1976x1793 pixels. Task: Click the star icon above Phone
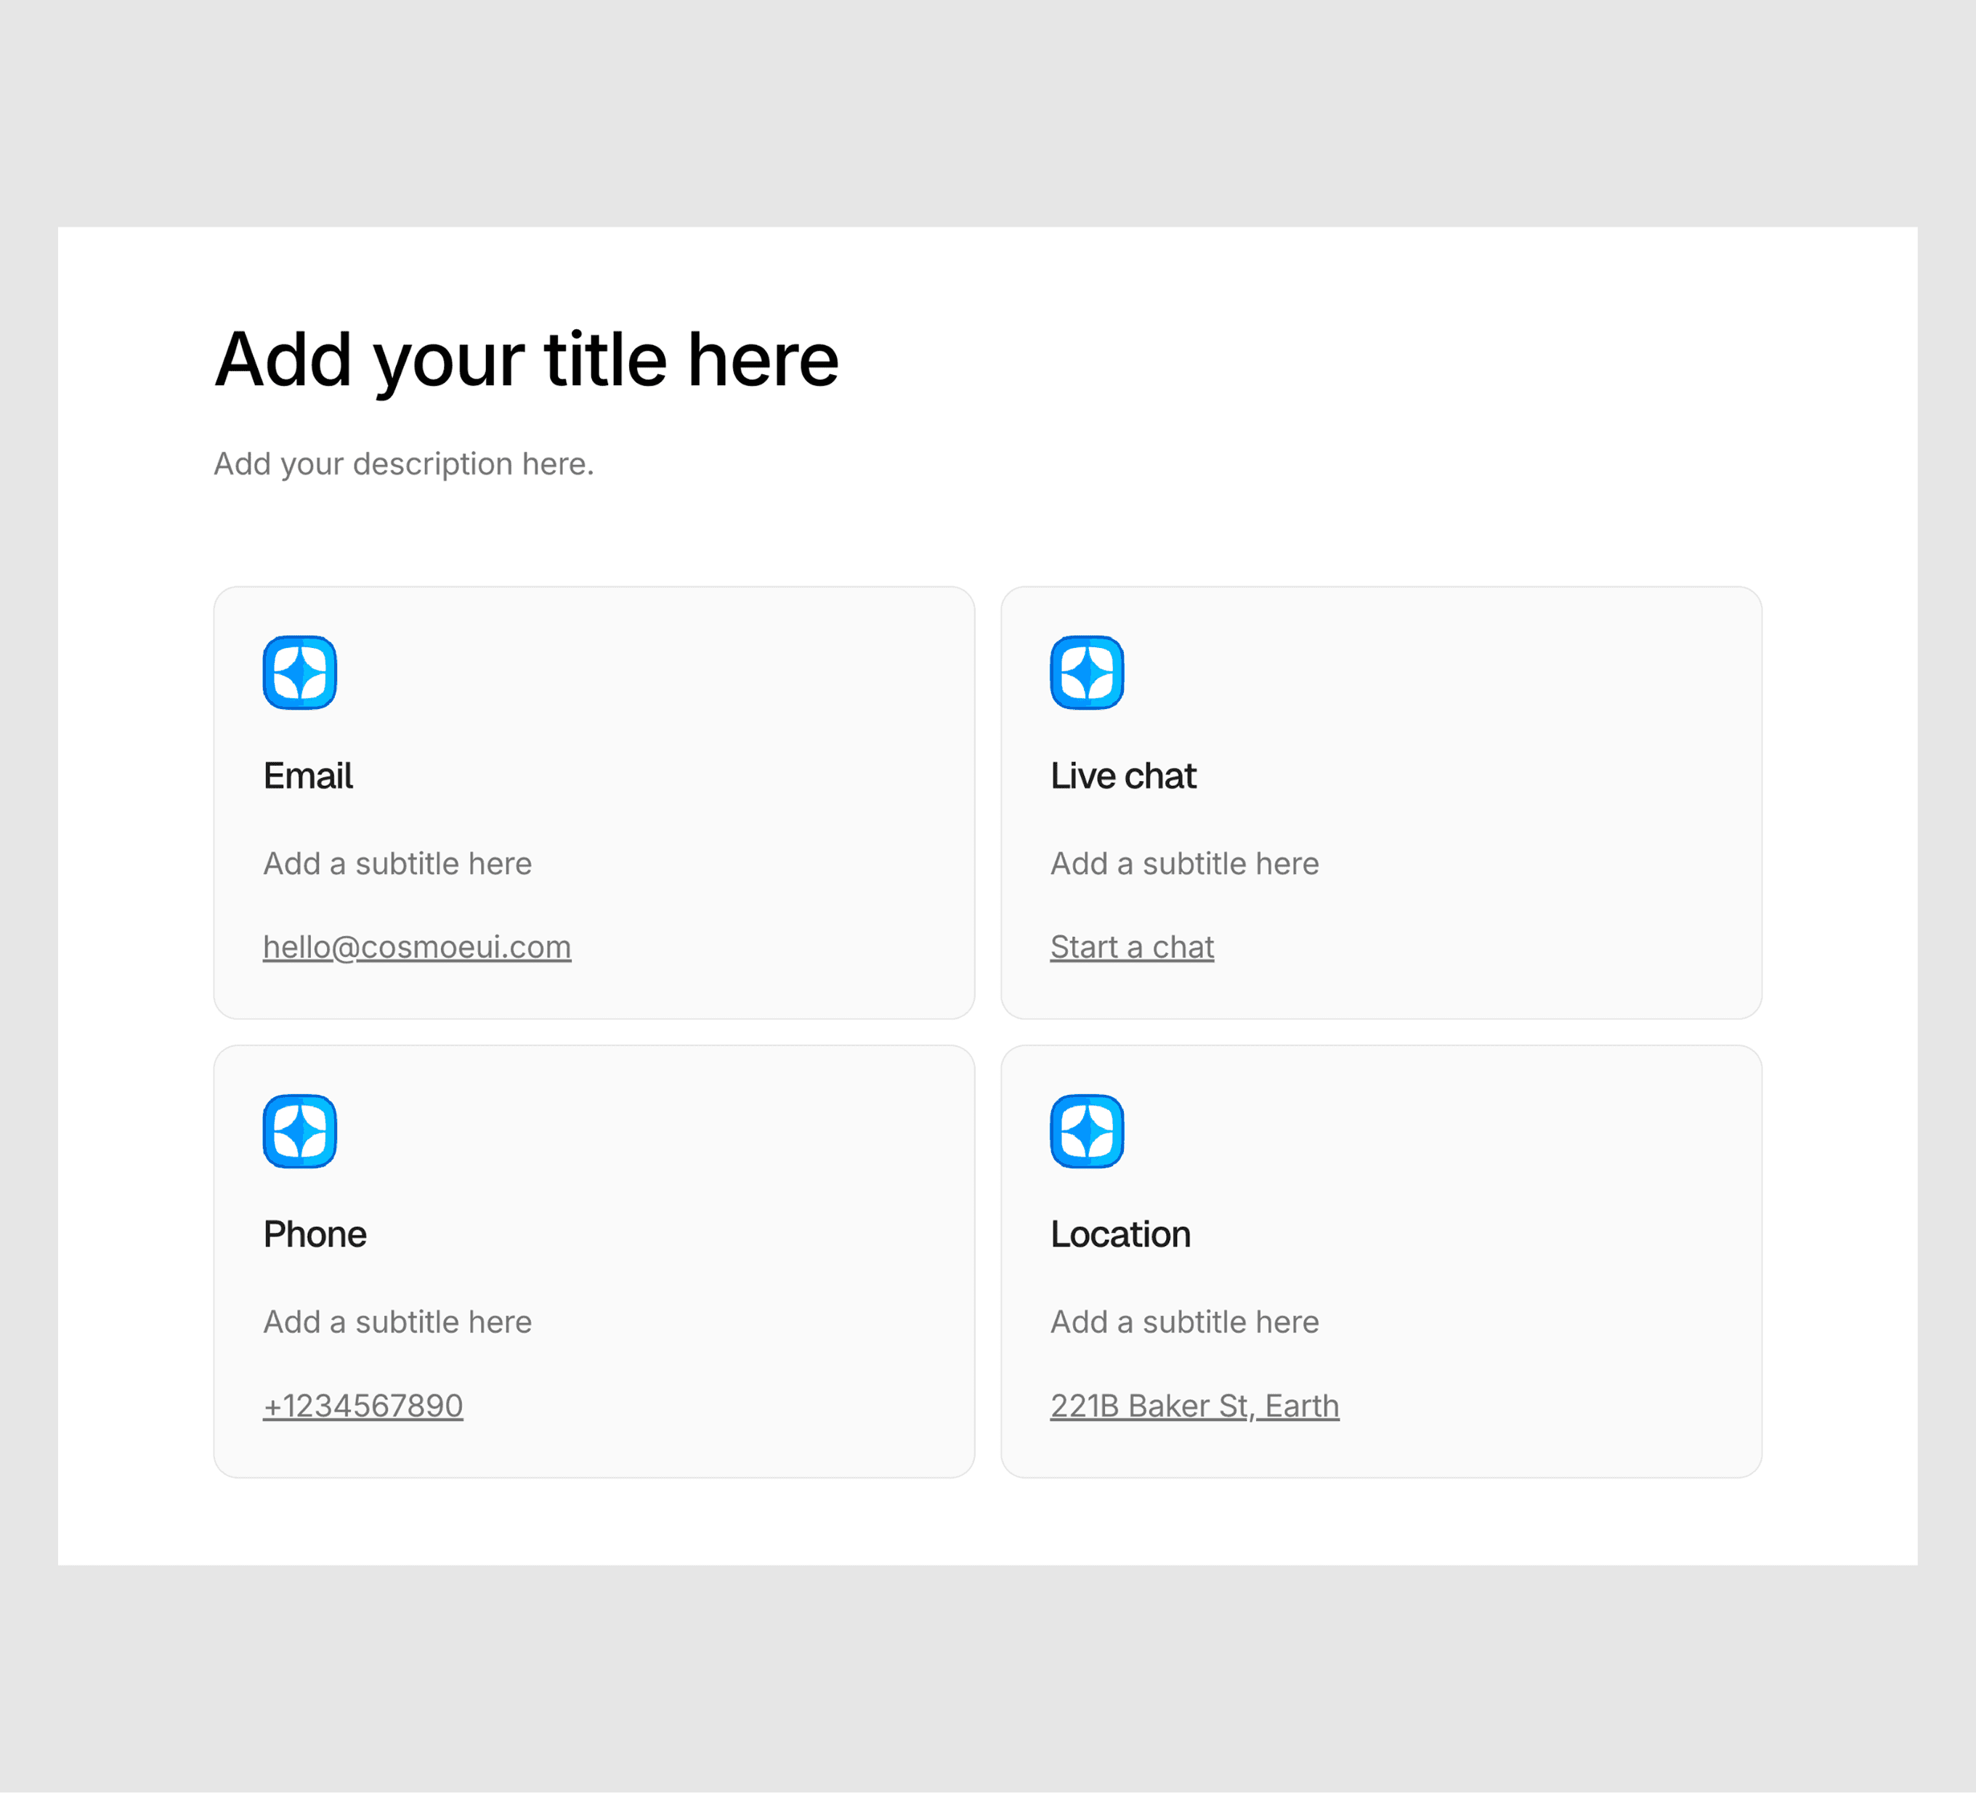[x=300, y=1131]
